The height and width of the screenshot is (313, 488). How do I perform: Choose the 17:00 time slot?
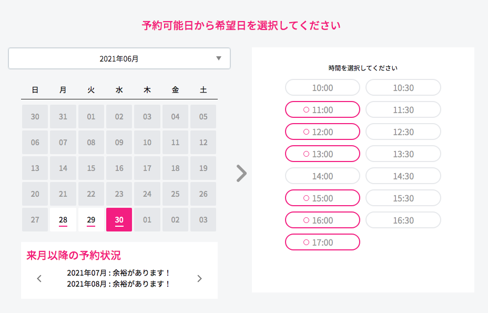[322, 242]
